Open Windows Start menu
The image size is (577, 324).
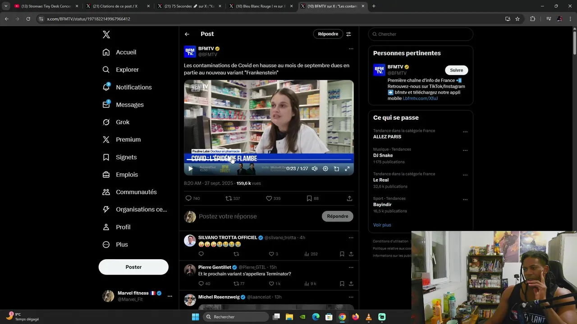tap(195, 317)
